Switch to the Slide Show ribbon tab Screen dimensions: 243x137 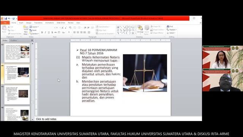click(x=61, y=23)
